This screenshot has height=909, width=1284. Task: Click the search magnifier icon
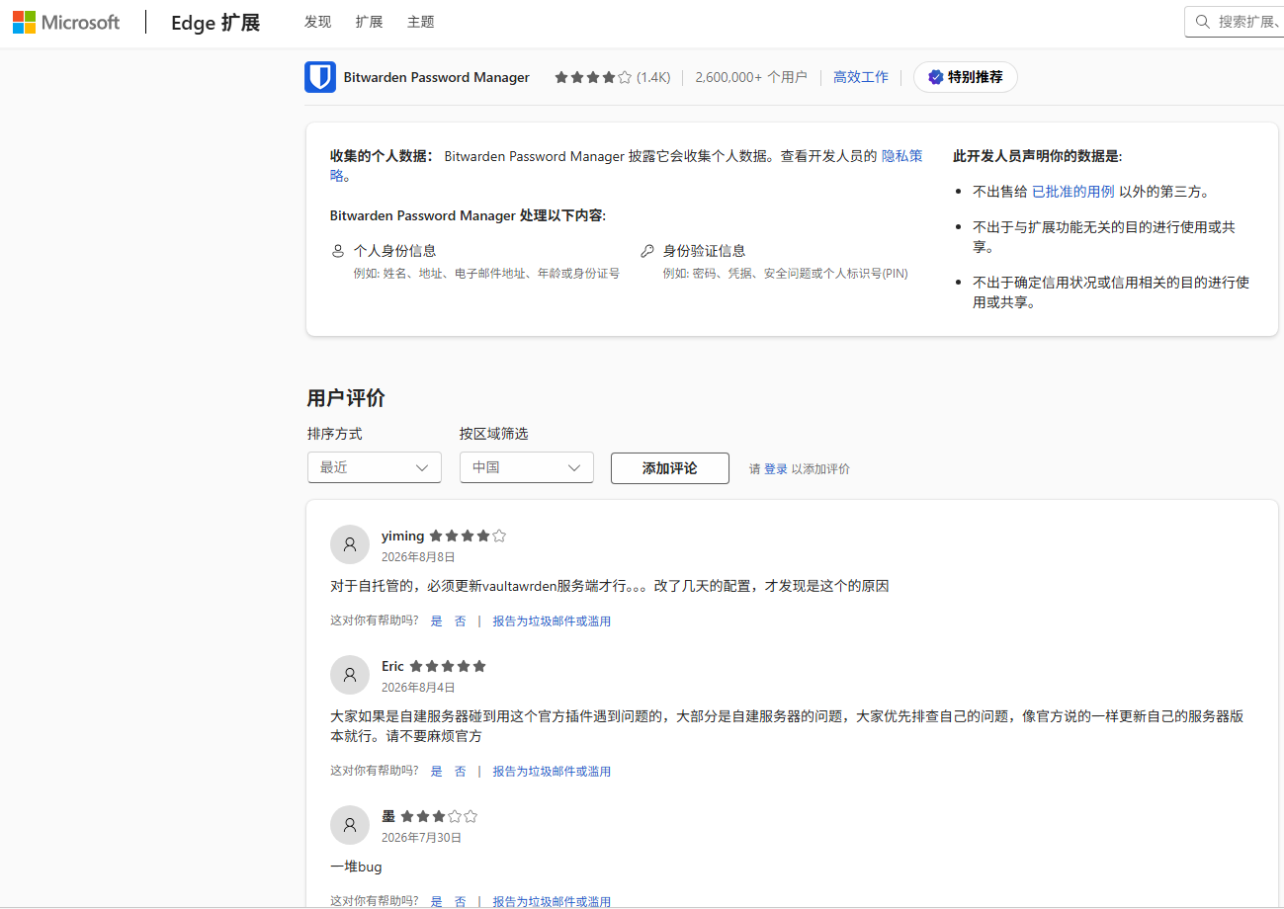pos(1203,22)
